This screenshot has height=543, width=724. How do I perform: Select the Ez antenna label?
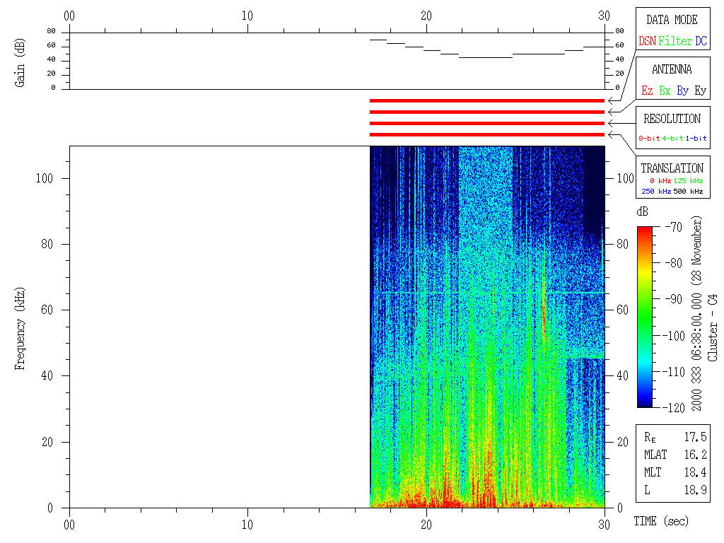(x=647, y=91)
